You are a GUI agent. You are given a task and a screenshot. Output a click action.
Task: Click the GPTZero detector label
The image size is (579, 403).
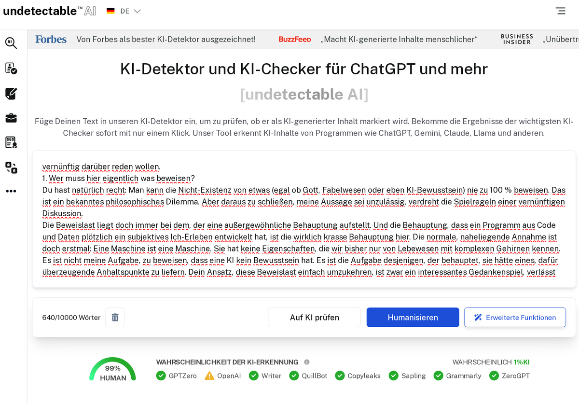click(182, 375)
